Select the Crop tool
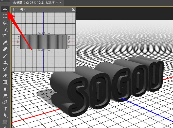 [x=5, y=36]
